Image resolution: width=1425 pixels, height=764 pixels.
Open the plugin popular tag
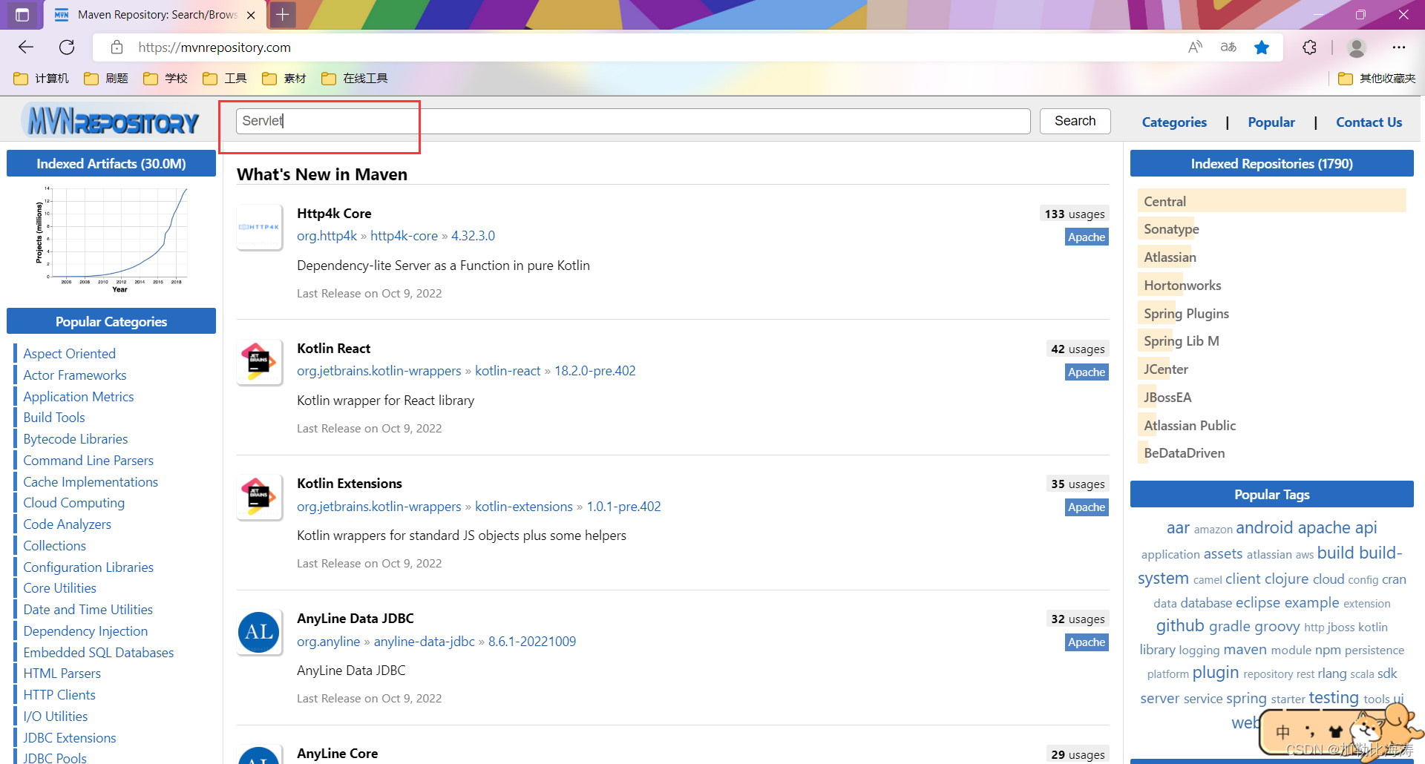(1216, 673)
